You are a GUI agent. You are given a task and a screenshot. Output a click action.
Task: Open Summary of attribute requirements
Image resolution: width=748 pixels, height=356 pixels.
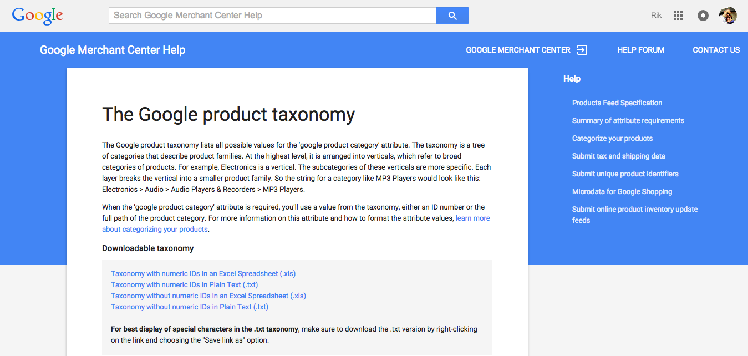[x=628, y=120]
